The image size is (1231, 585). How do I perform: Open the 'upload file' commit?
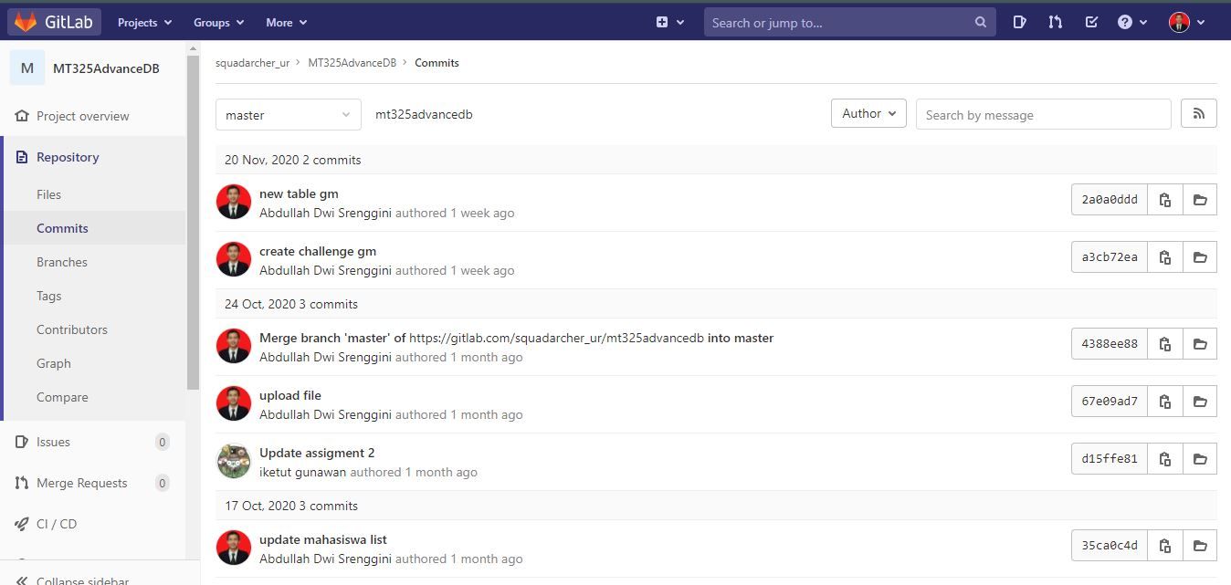coord(290,395)
